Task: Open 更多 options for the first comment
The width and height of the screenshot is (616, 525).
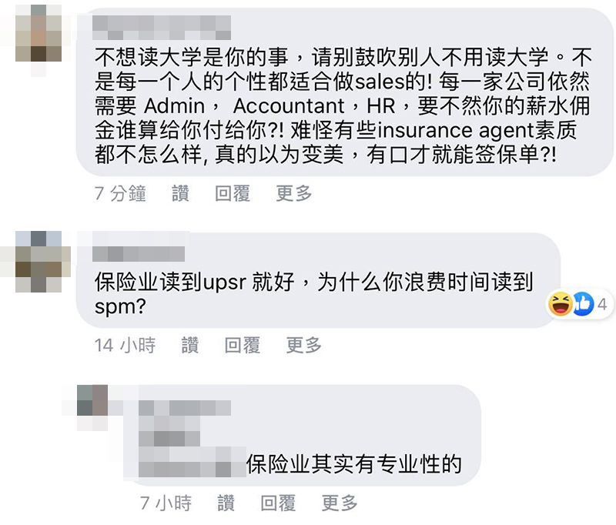Action: click(x=294, y=193)
